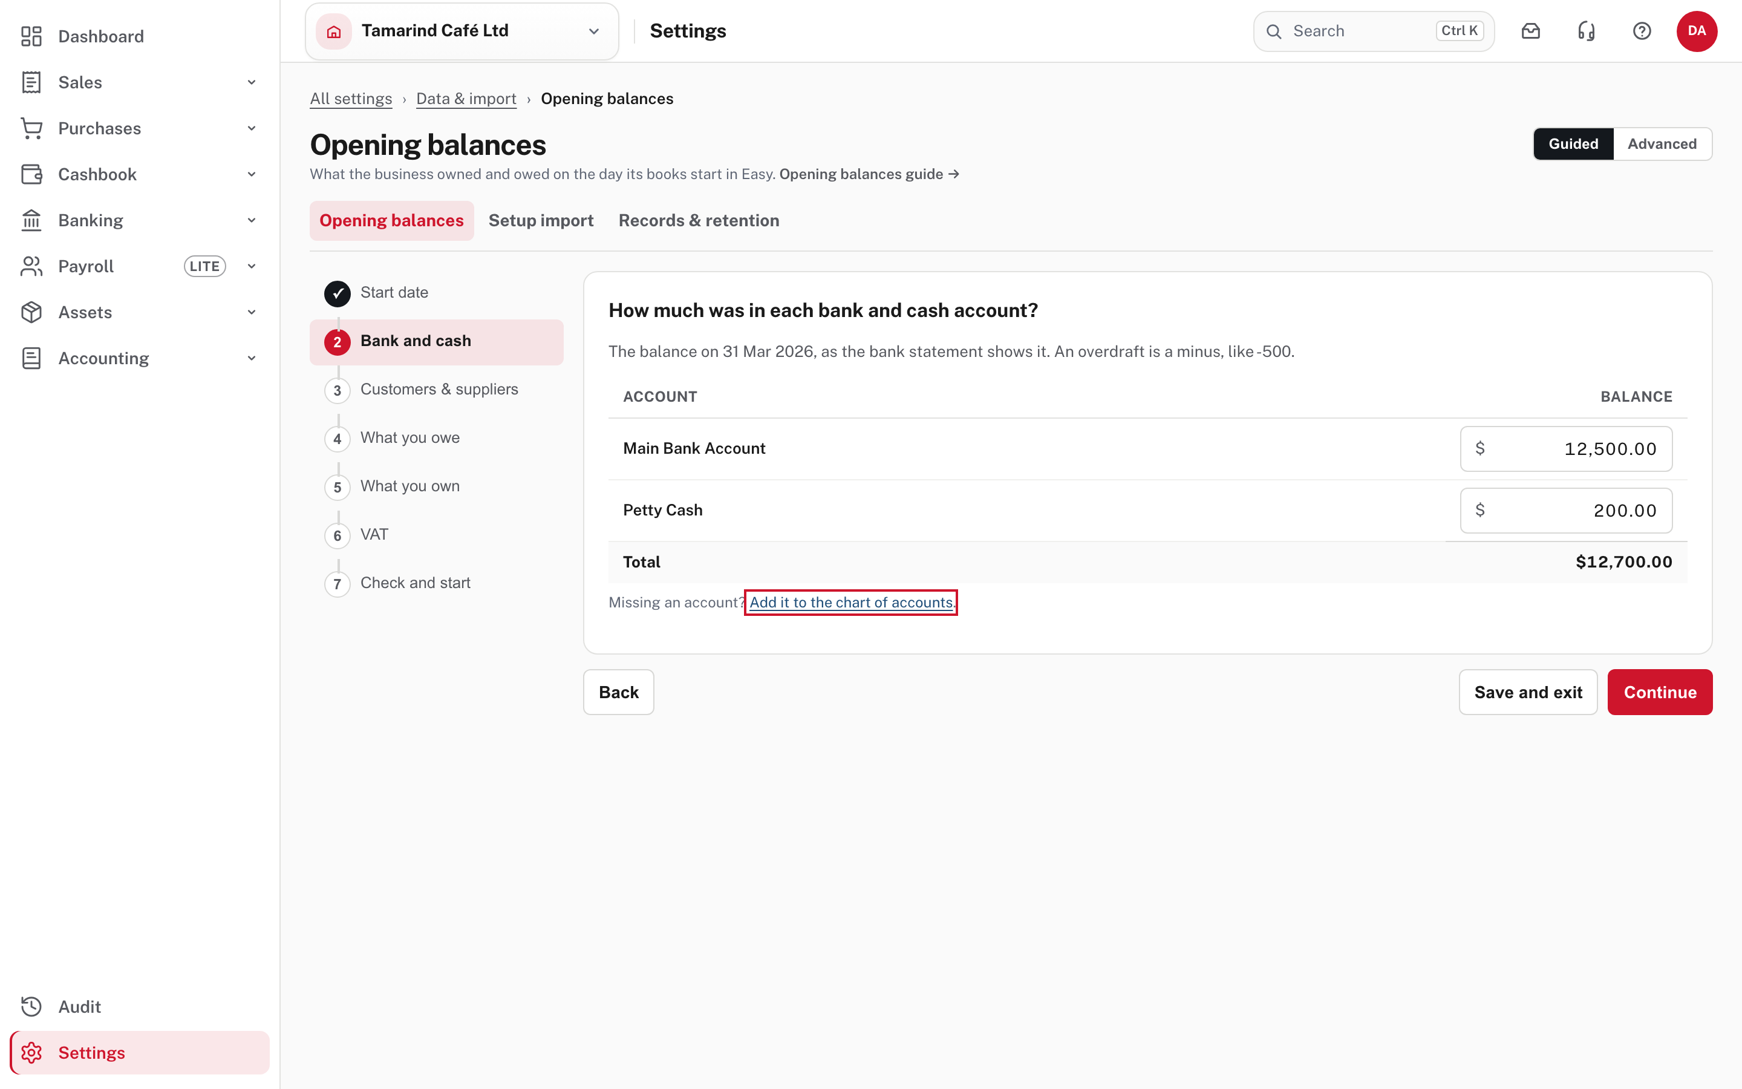Expand the Sales menu chevron
1742x1089 pixels.
pyautogui.click(x=251, y=82)
